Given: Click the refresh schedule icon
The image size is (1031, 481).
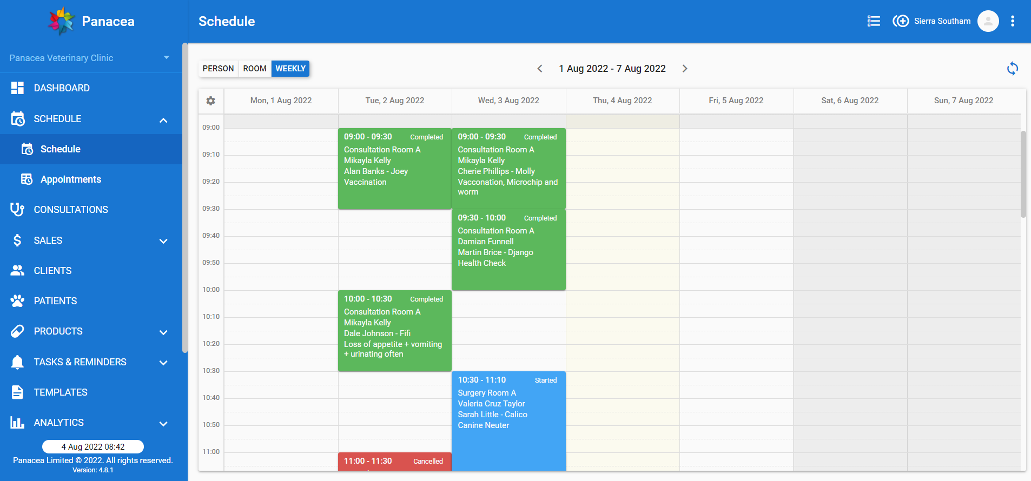Looking at the screenshot, I should pyautogui.click(x=1013, y=69).
